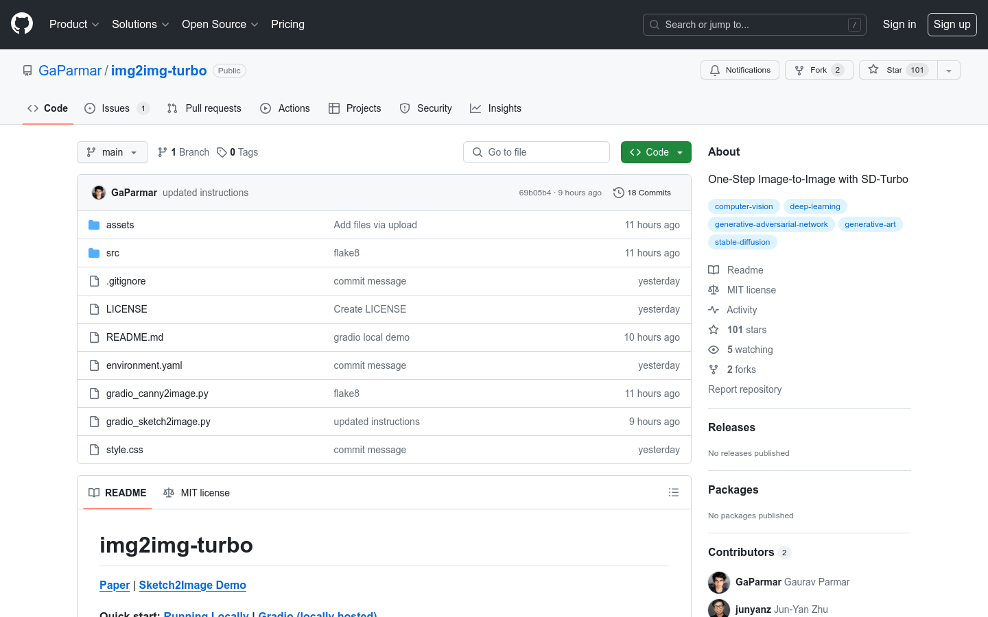Image resolution: width=988 pixels, height=617 pixels.
Task: Open the Paper link in README
Action: (115, 585)
